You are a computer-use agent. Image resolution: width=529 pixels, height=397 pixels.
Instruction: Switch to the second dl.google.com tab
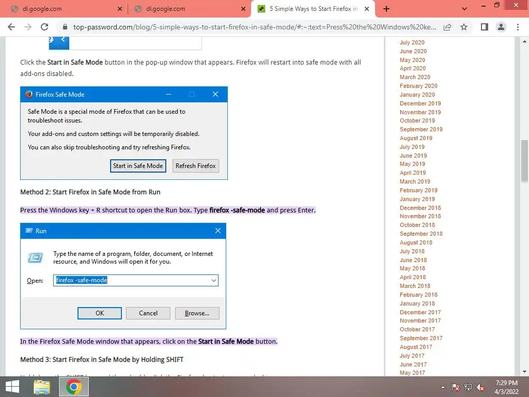pos(189,9)
